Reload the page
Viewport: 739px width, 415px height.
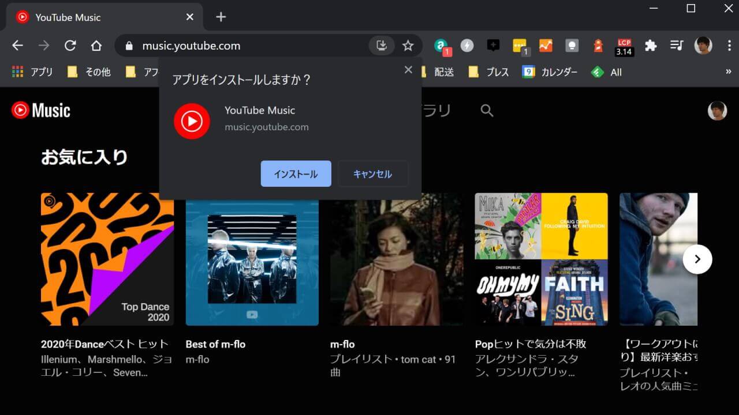point(70,45)
